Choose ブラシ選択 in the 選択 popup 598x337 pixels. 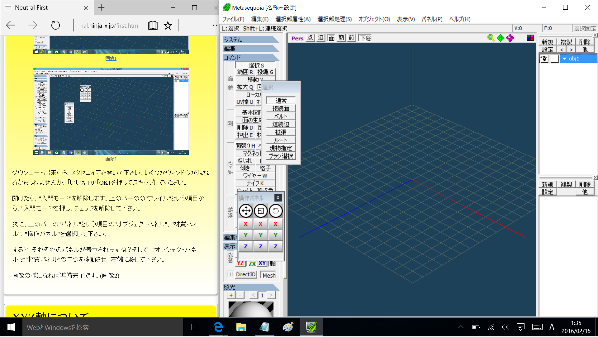tap(281, 156)
